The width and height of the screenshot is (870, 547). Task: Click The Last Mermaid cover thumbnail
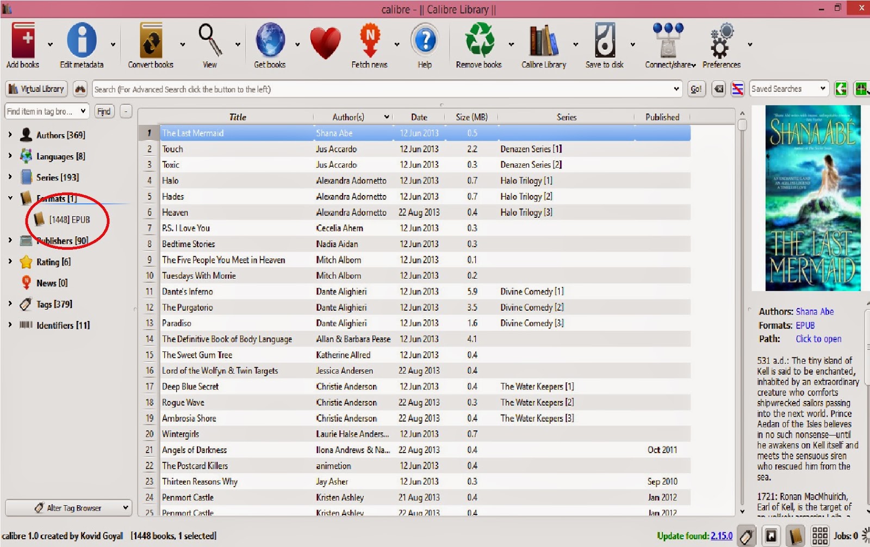click(x=813, y=198)
